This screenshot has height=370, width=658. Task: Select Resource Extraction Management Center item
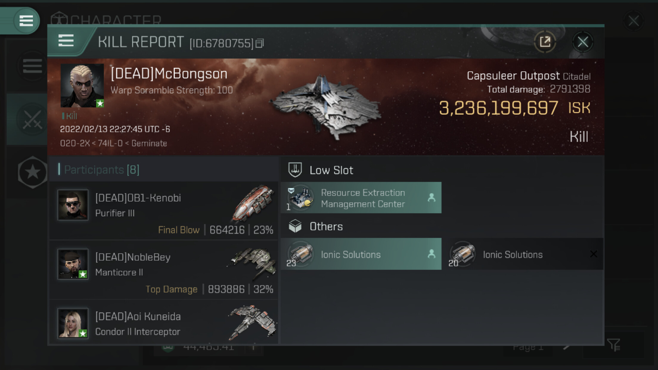pos(361,198)
